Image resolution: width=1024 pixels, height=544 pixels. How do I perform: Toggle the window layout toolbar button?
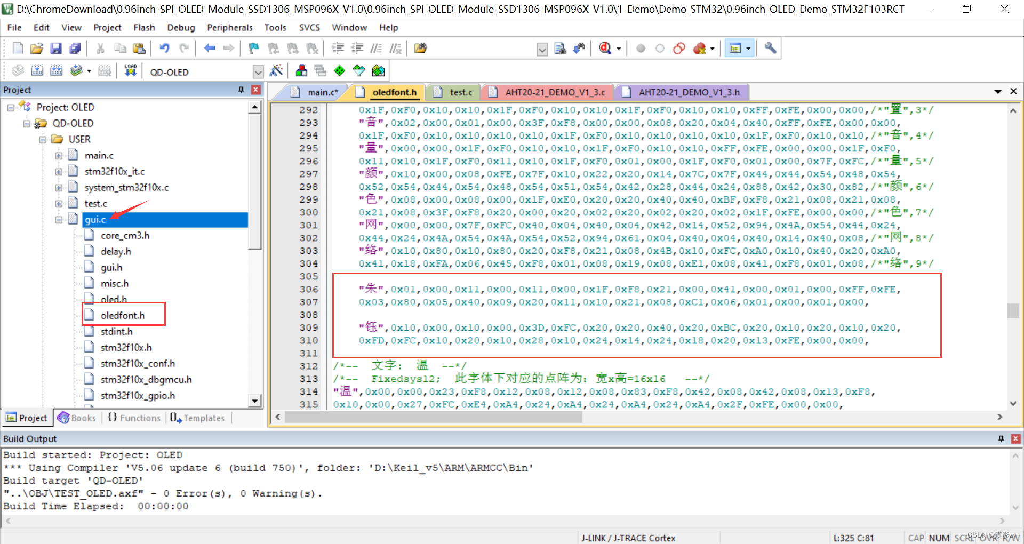point(735,49)
